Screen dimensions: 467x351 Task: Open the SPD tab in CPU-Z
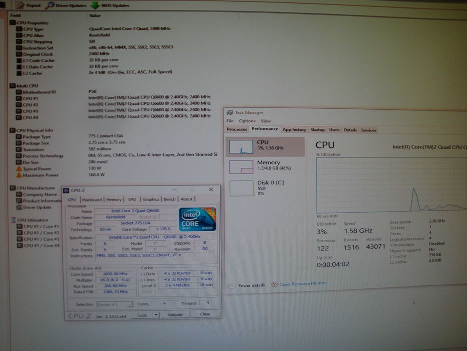(x=132, y=200)
